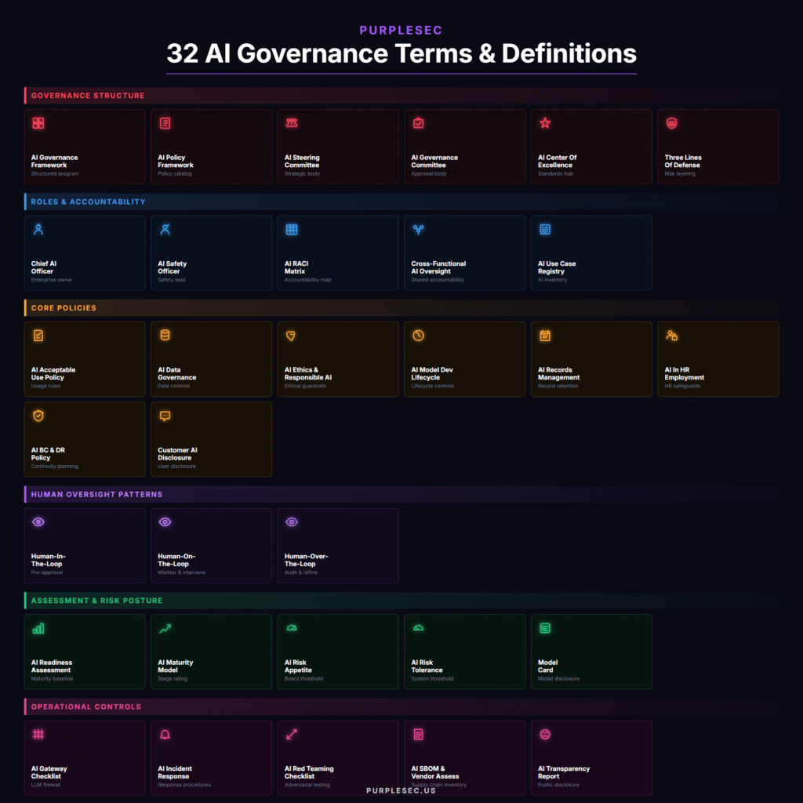Viewport: 803px width, 803px height.
Task: Click the AI Risk Appetite gauge icon
Action: coord(292,628)
